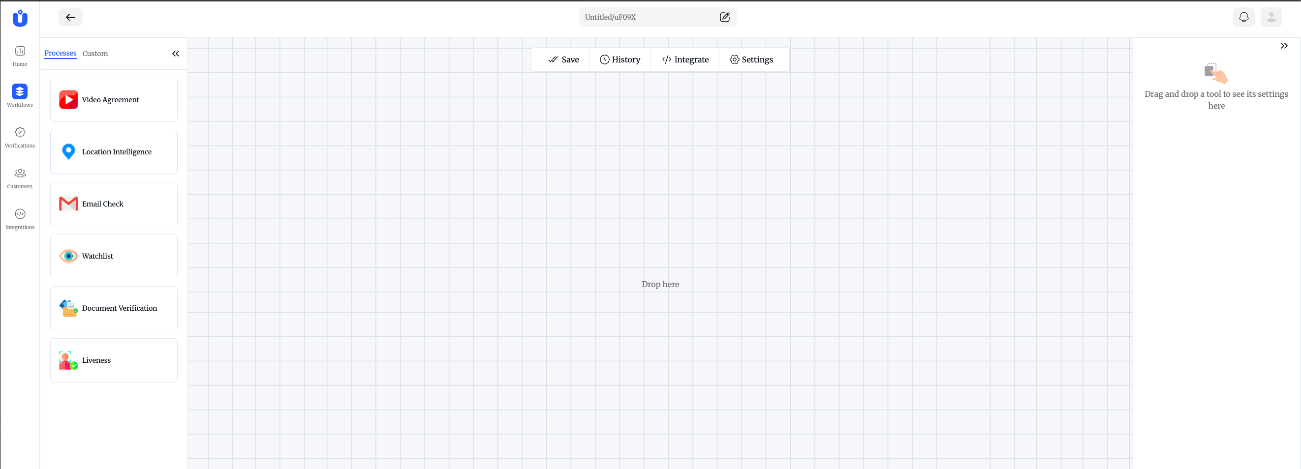1301x469 pixels.
Task: Open Verifications in the sidebar
Action: (20, 137)
